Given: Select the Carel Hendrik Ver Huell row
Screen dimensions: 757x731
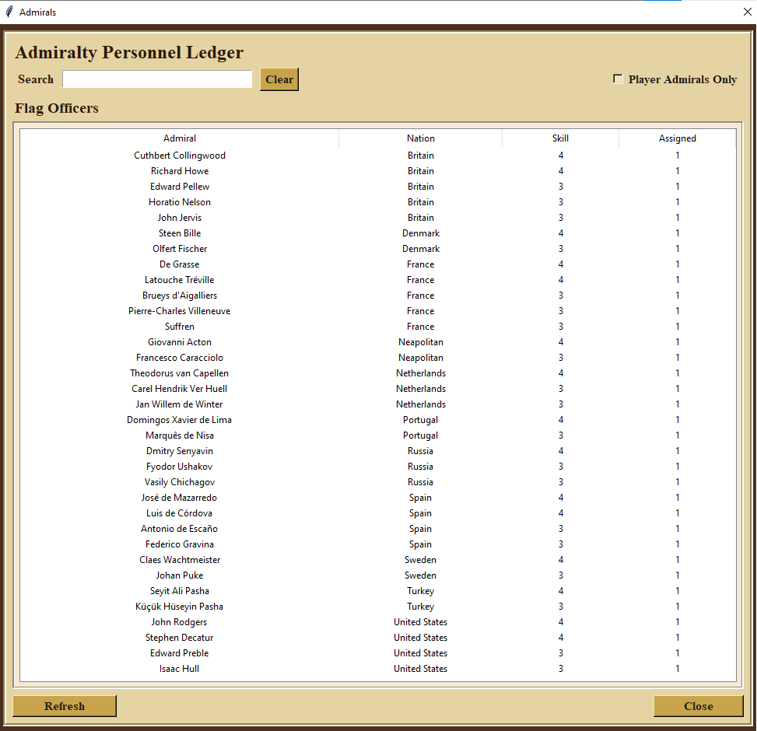Looking at the screenshot, I should pyautogui.click(x=378, y=389).
